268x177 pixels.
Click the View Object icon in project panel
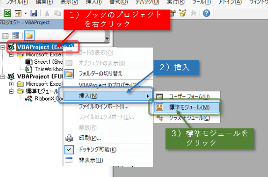[x=16, y=36]
